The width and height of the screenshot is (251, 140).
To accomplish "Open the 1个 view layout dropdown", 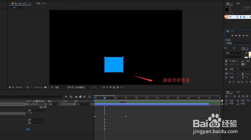I will click(x=97, y=87).
